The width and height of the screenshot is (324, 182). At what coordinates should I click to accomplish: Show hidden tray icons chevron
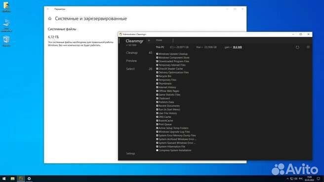pos(287,179)
